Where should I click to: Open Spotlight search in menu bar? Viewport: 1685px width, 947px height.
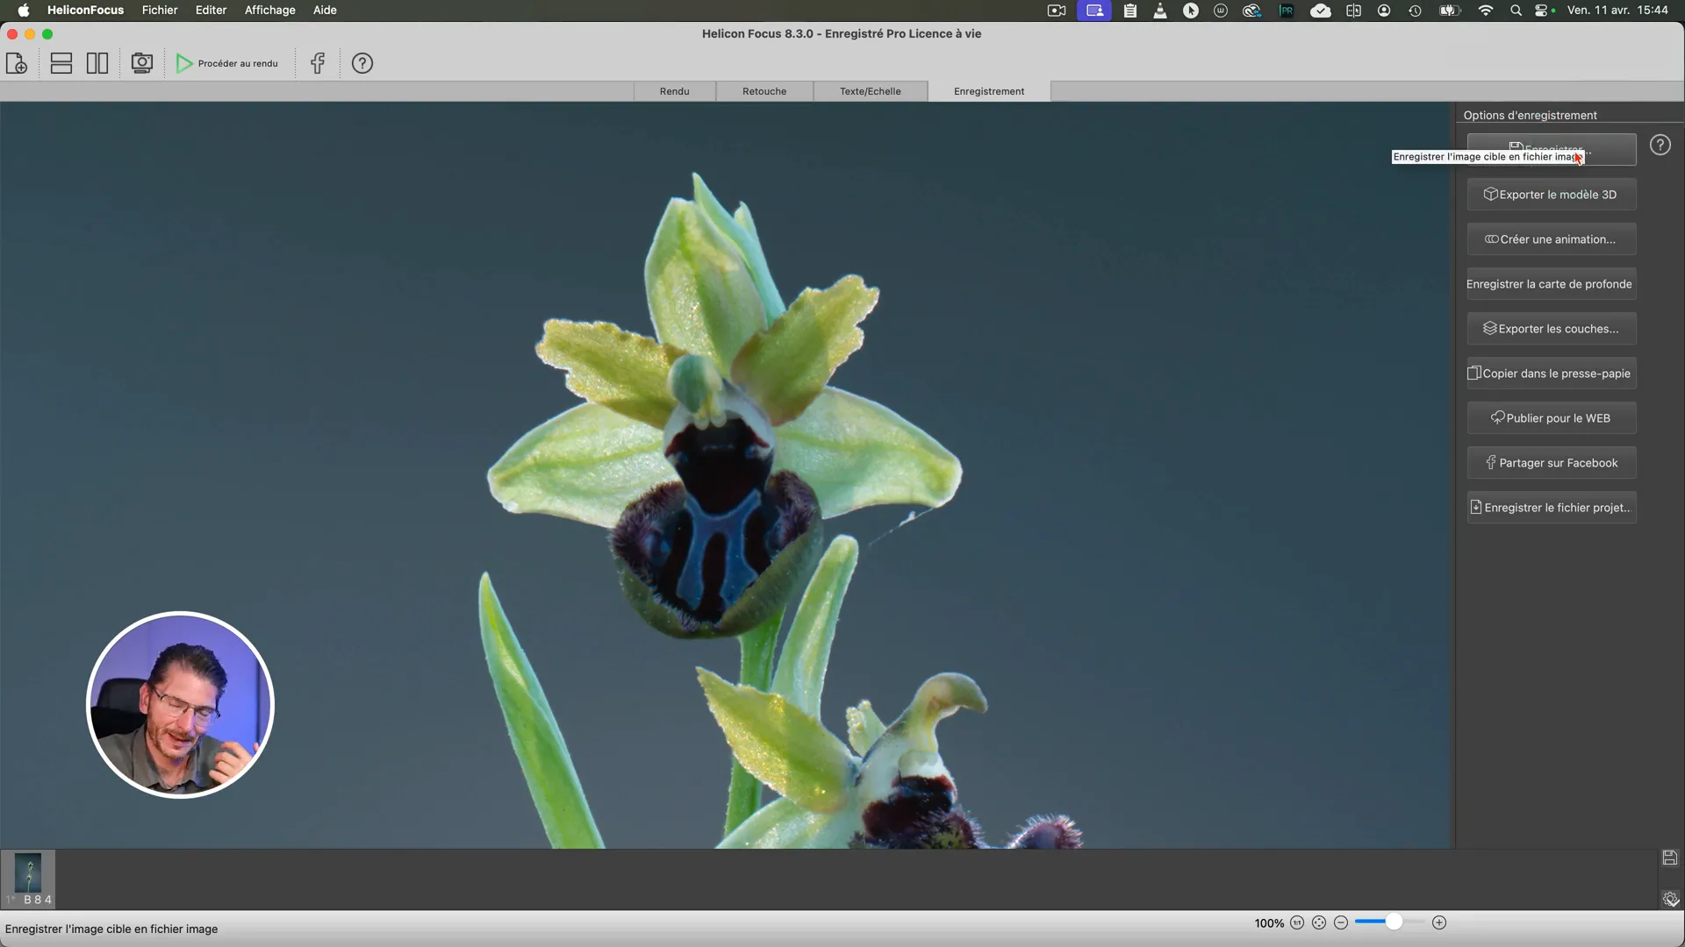1516,11
